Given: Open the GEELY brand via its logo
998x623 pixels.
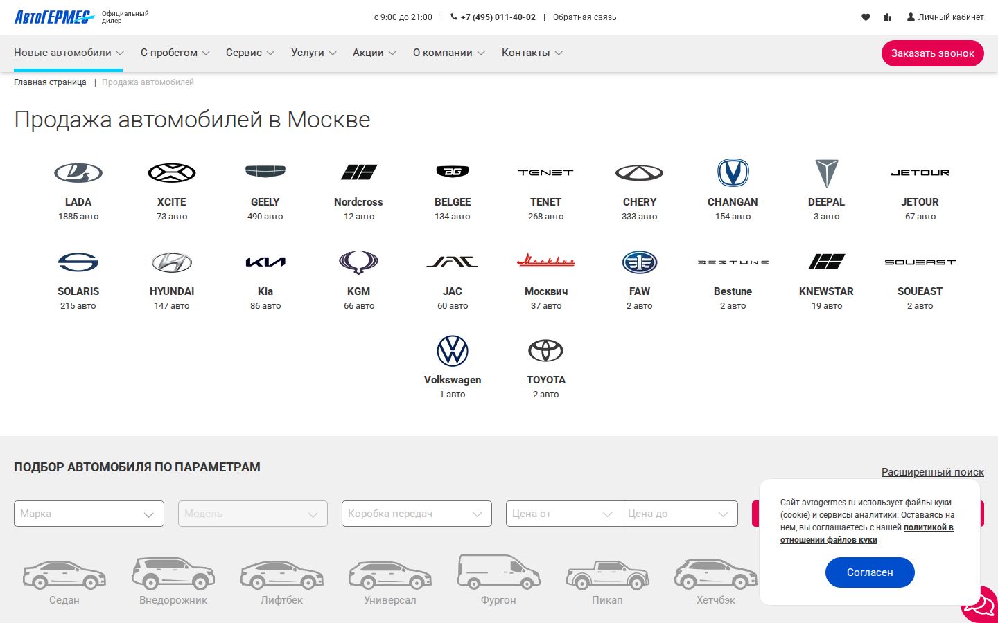Looking at the screenshot, I should (x=265, y=172).
